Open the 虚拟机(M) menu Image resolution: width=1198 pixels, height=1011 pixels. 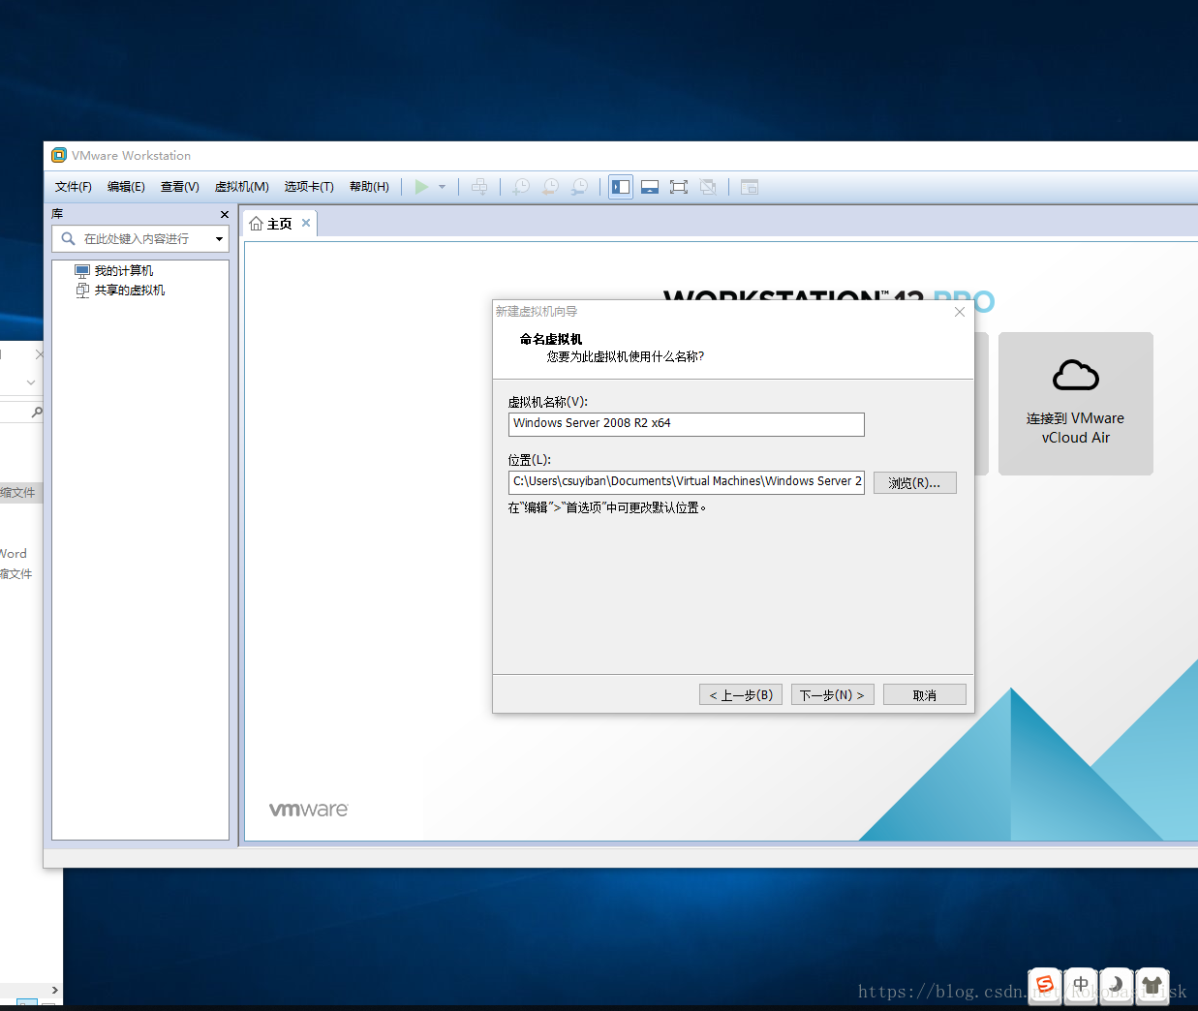click(242, 187)
